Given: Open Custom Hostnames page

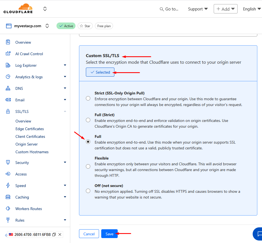Looking at the screenshot, I should 32,152.
